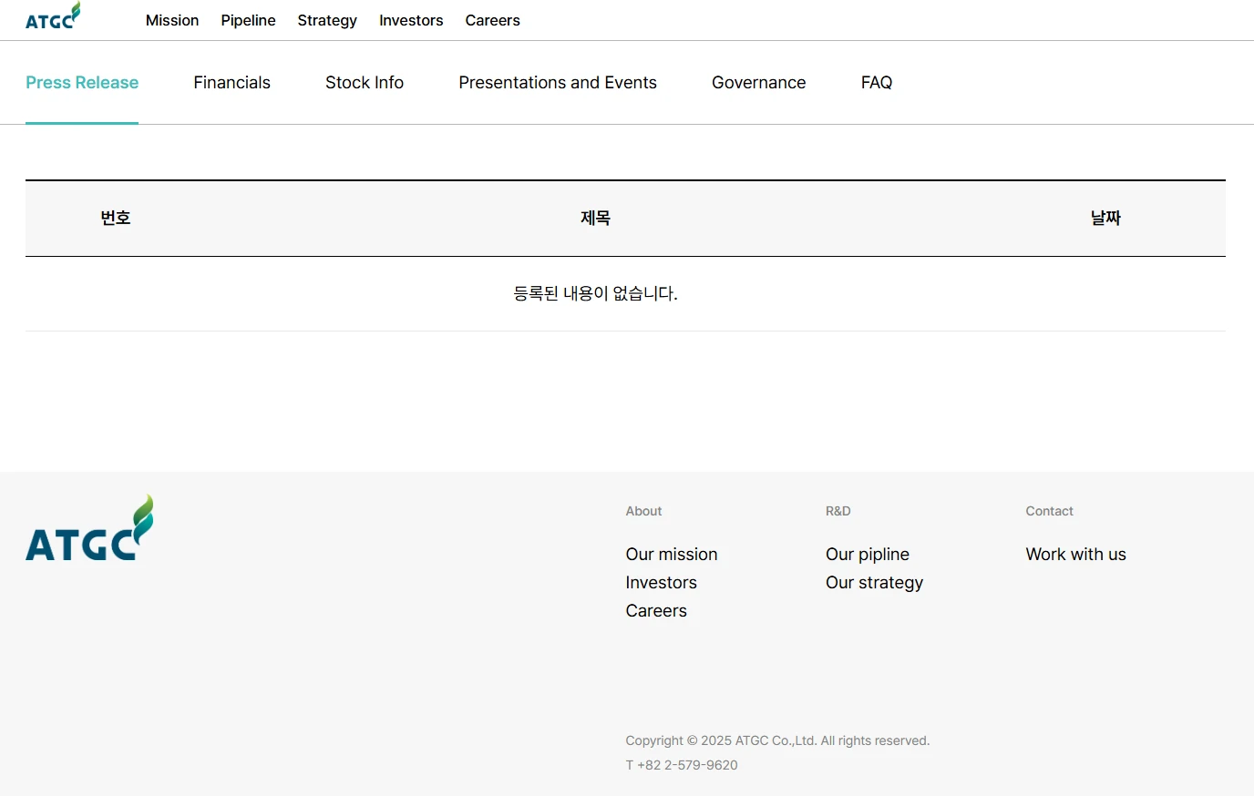Viewport: 1254px width, 796px height.
Task: Click Our strategy in the footer
Action: tap(874, 583)
